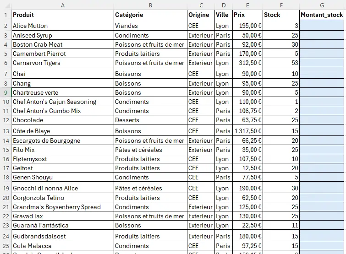The image size is (346, 254).
Task: Click the price 106,75 € cell
Action: (x=247, y=111)
